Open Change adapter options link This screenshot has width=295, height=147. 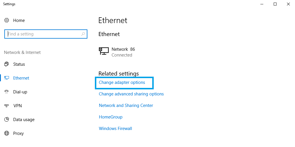point(122,82)
